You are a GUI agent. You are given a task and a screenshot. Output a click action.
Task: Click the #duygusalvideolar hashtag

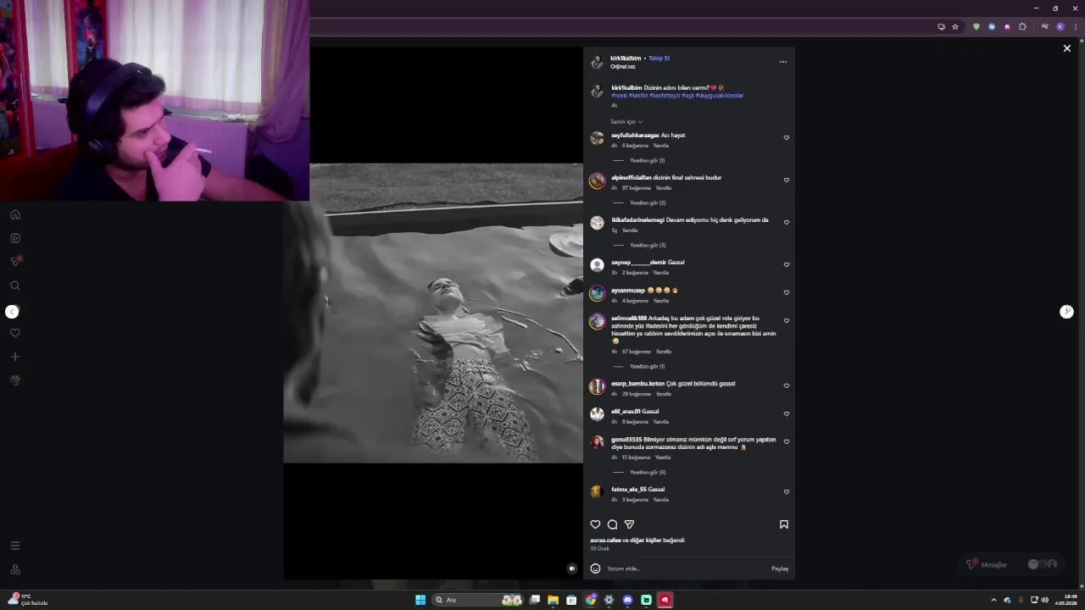[x=720, y=96]
